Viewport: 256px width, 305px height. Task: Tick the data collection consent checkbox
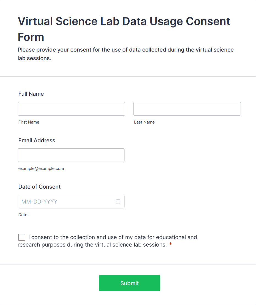click(22, 237)
